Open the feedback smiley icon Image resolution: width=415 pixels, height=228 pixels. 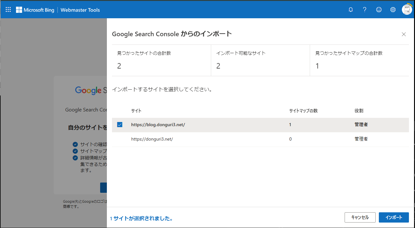point(379,10)
